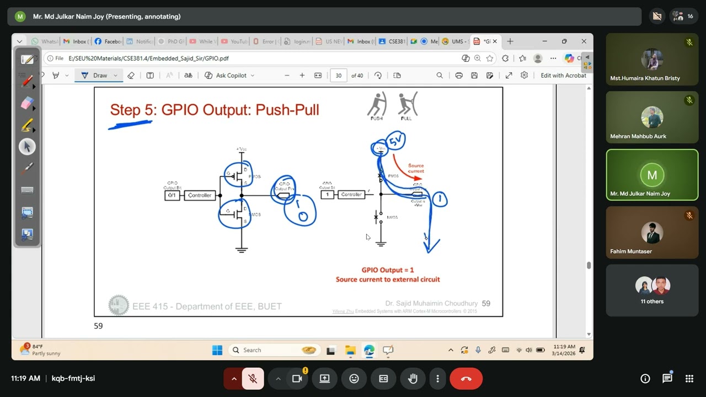Image resolution: width=706 pixels, height=397 pixels.
Task: Open Windows Start menu
Action: (x=217, y=350)
